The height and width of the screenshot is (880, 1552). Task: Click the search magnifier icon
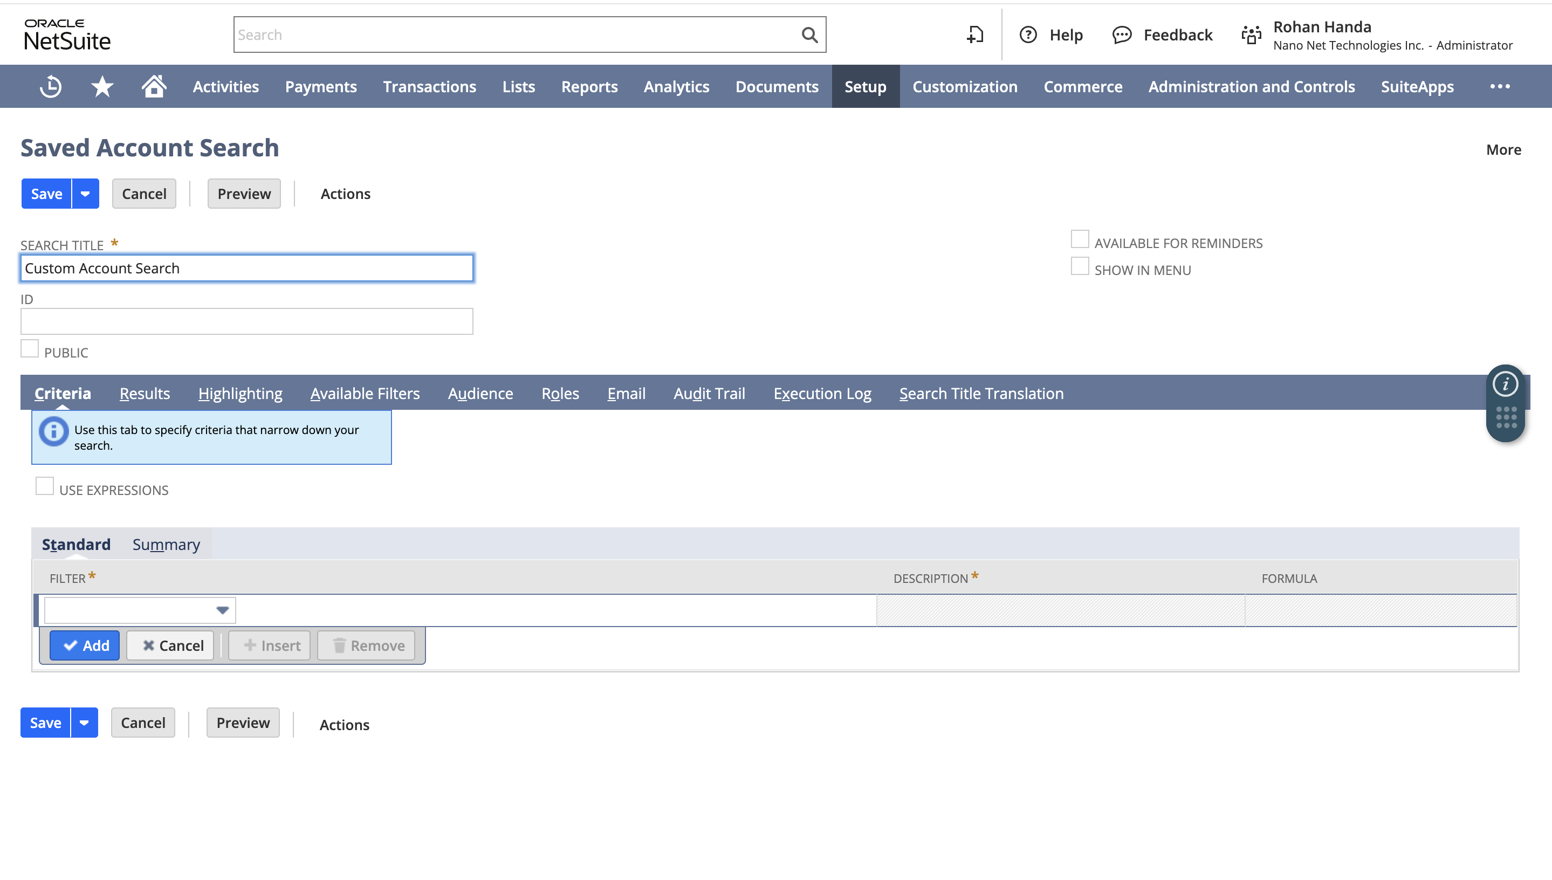809,34
